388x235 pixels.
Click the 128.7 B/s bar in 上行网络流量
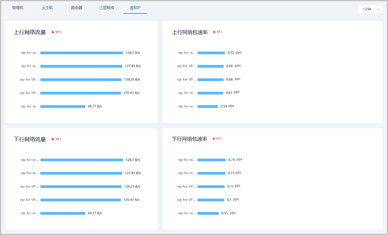coord(81,53)
